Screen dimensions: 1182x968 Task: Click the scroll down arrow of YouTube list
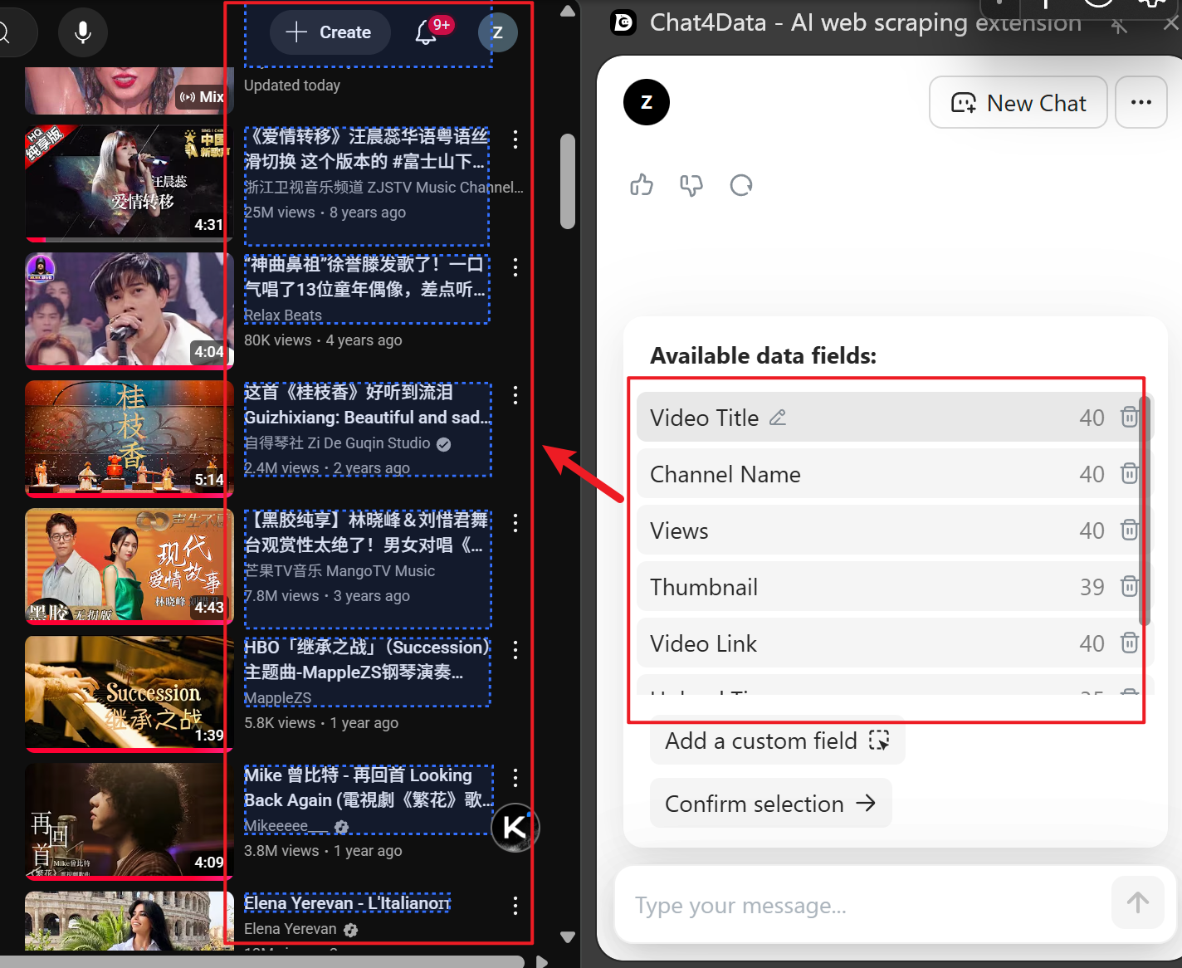pyautogui.click(x=568, y=936)
